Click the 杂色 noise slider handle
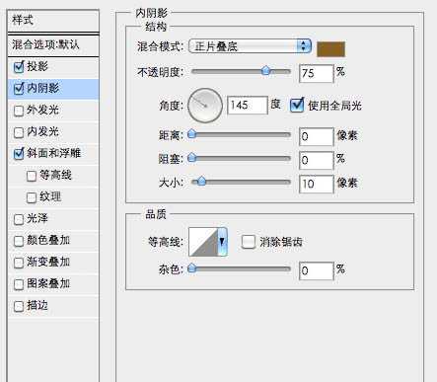The image size is (437, 382). coord(192,268)
